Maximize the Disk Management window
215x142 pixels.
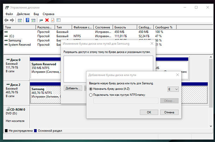click(196, 7)
